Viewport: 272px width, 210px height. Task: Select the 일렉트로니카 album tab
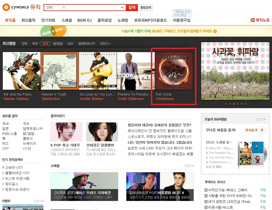87,44
